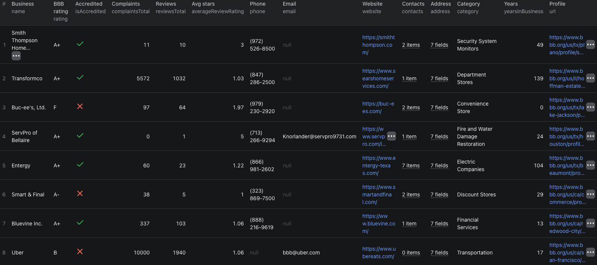Click not-accredited X for Smart & Final

pyautogui.click(x=80, y=194)
